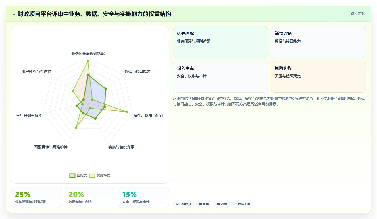Click the lightning icon beside the page title
Image resolution: width=377 pixels, height=219 pixels.
14,14
